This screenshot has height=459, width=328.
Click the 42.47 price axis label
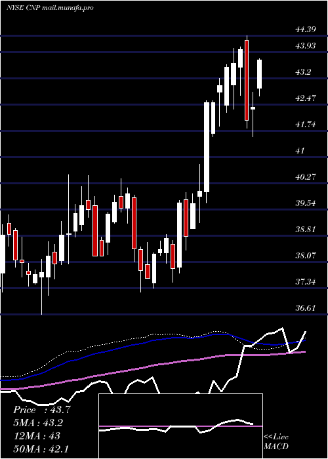pyautogui.click(x=305, y=98)
